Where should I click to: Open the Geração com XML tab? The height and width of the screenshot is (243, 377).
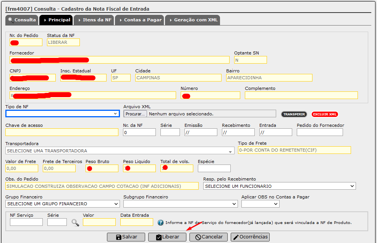pos(193,20)
